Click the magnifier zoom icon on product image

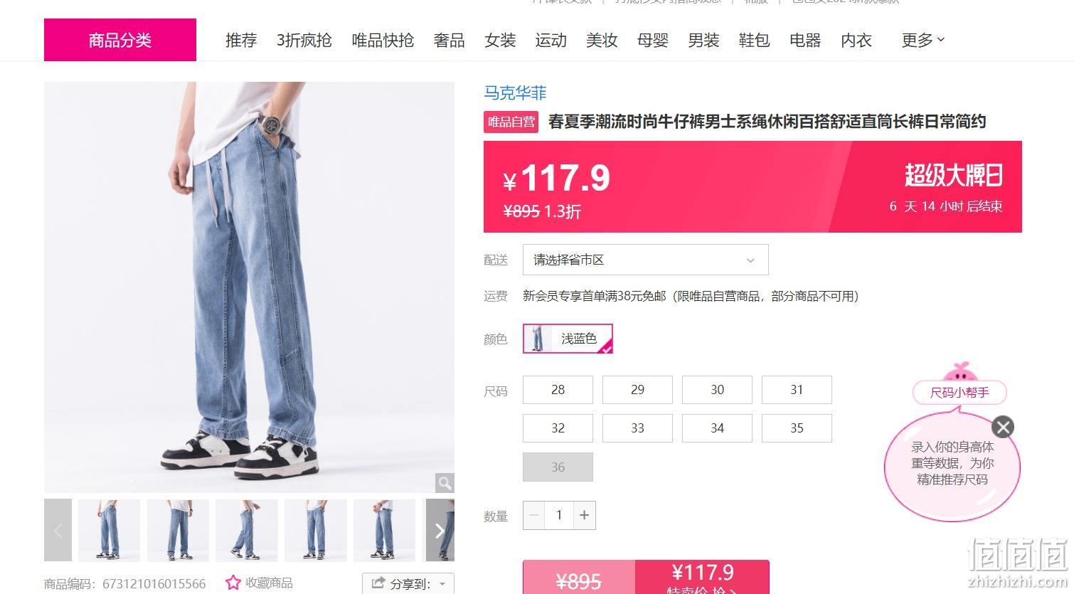click(445, 483)
